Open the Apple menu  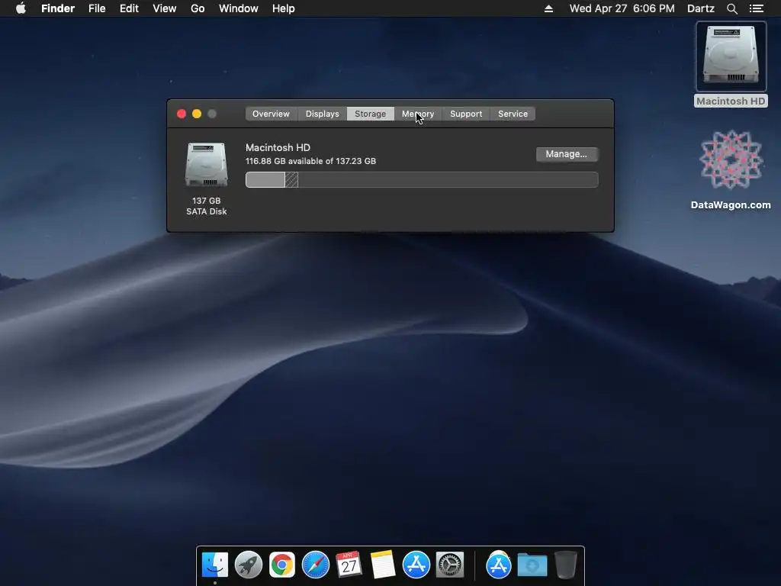click(x=21, y=8)
